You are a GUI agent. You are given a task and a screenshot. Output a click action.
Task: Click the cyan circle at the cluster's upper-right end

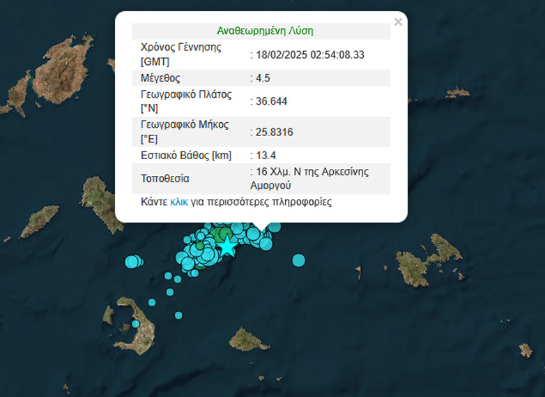tap(275, 227)
